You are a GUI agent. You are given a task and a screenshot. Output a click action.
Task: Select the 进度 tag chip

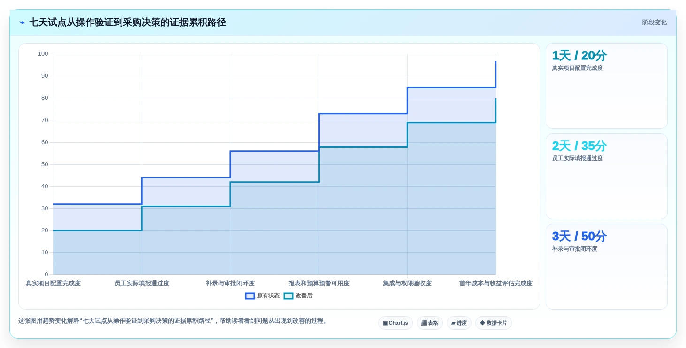[459, 323]
